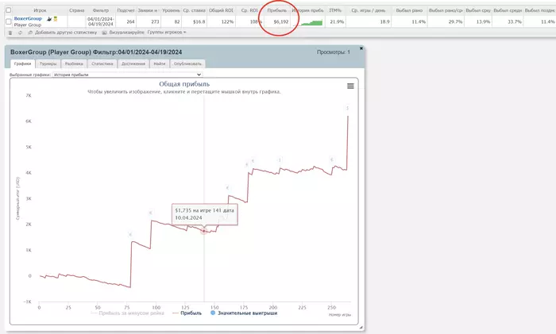Close the BoxerGroup chart panel

point(361,48)
